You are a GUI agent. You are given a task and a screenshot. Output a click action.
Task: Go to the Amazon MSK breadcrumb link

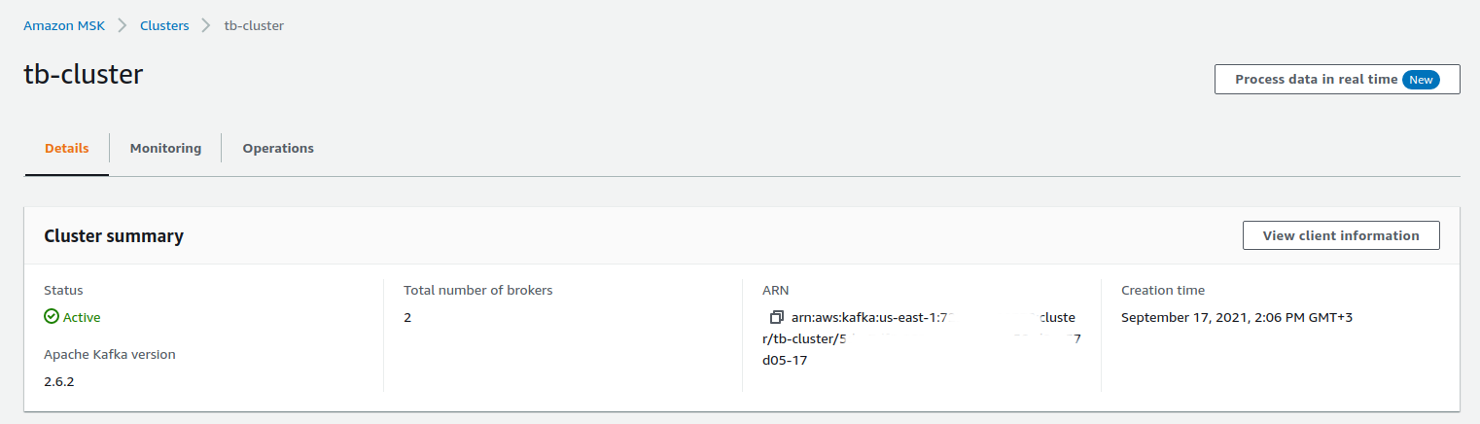tap(64, 25)
